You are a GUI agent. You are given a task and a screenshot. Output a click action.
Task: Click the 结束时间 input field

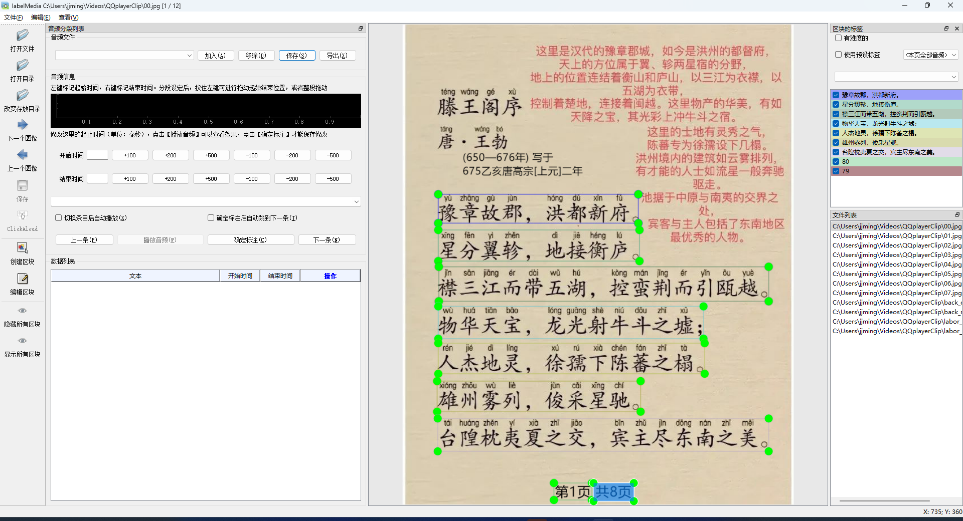[x=98, y=179]
